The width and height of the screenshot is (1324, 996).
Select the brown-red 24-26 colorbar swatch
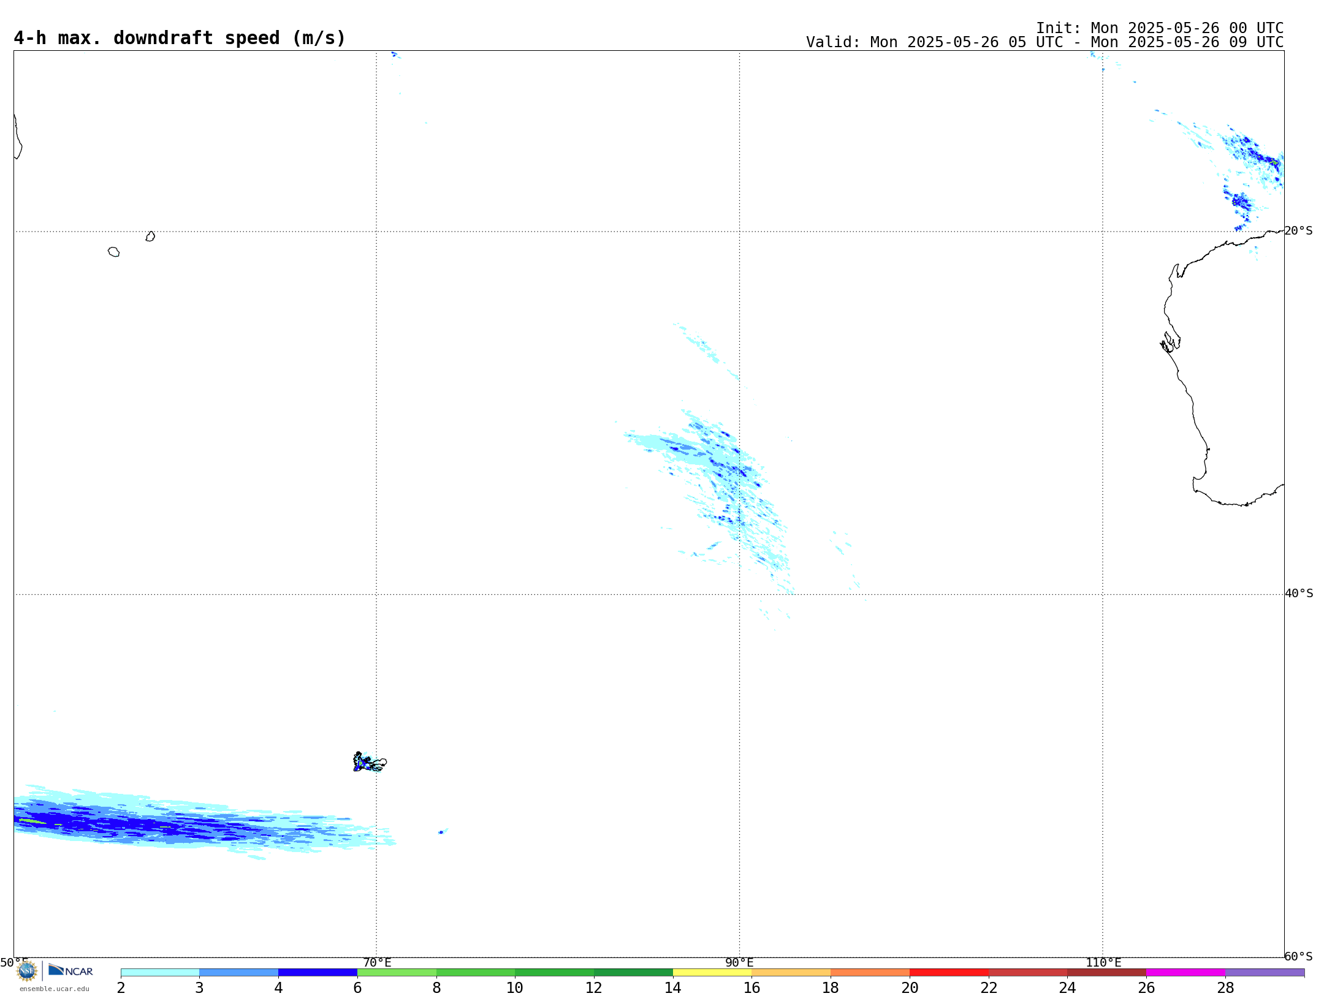(1107, 973)
